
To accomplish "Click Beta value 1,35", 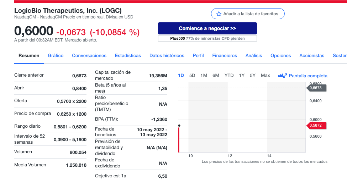I will (163, 88).
